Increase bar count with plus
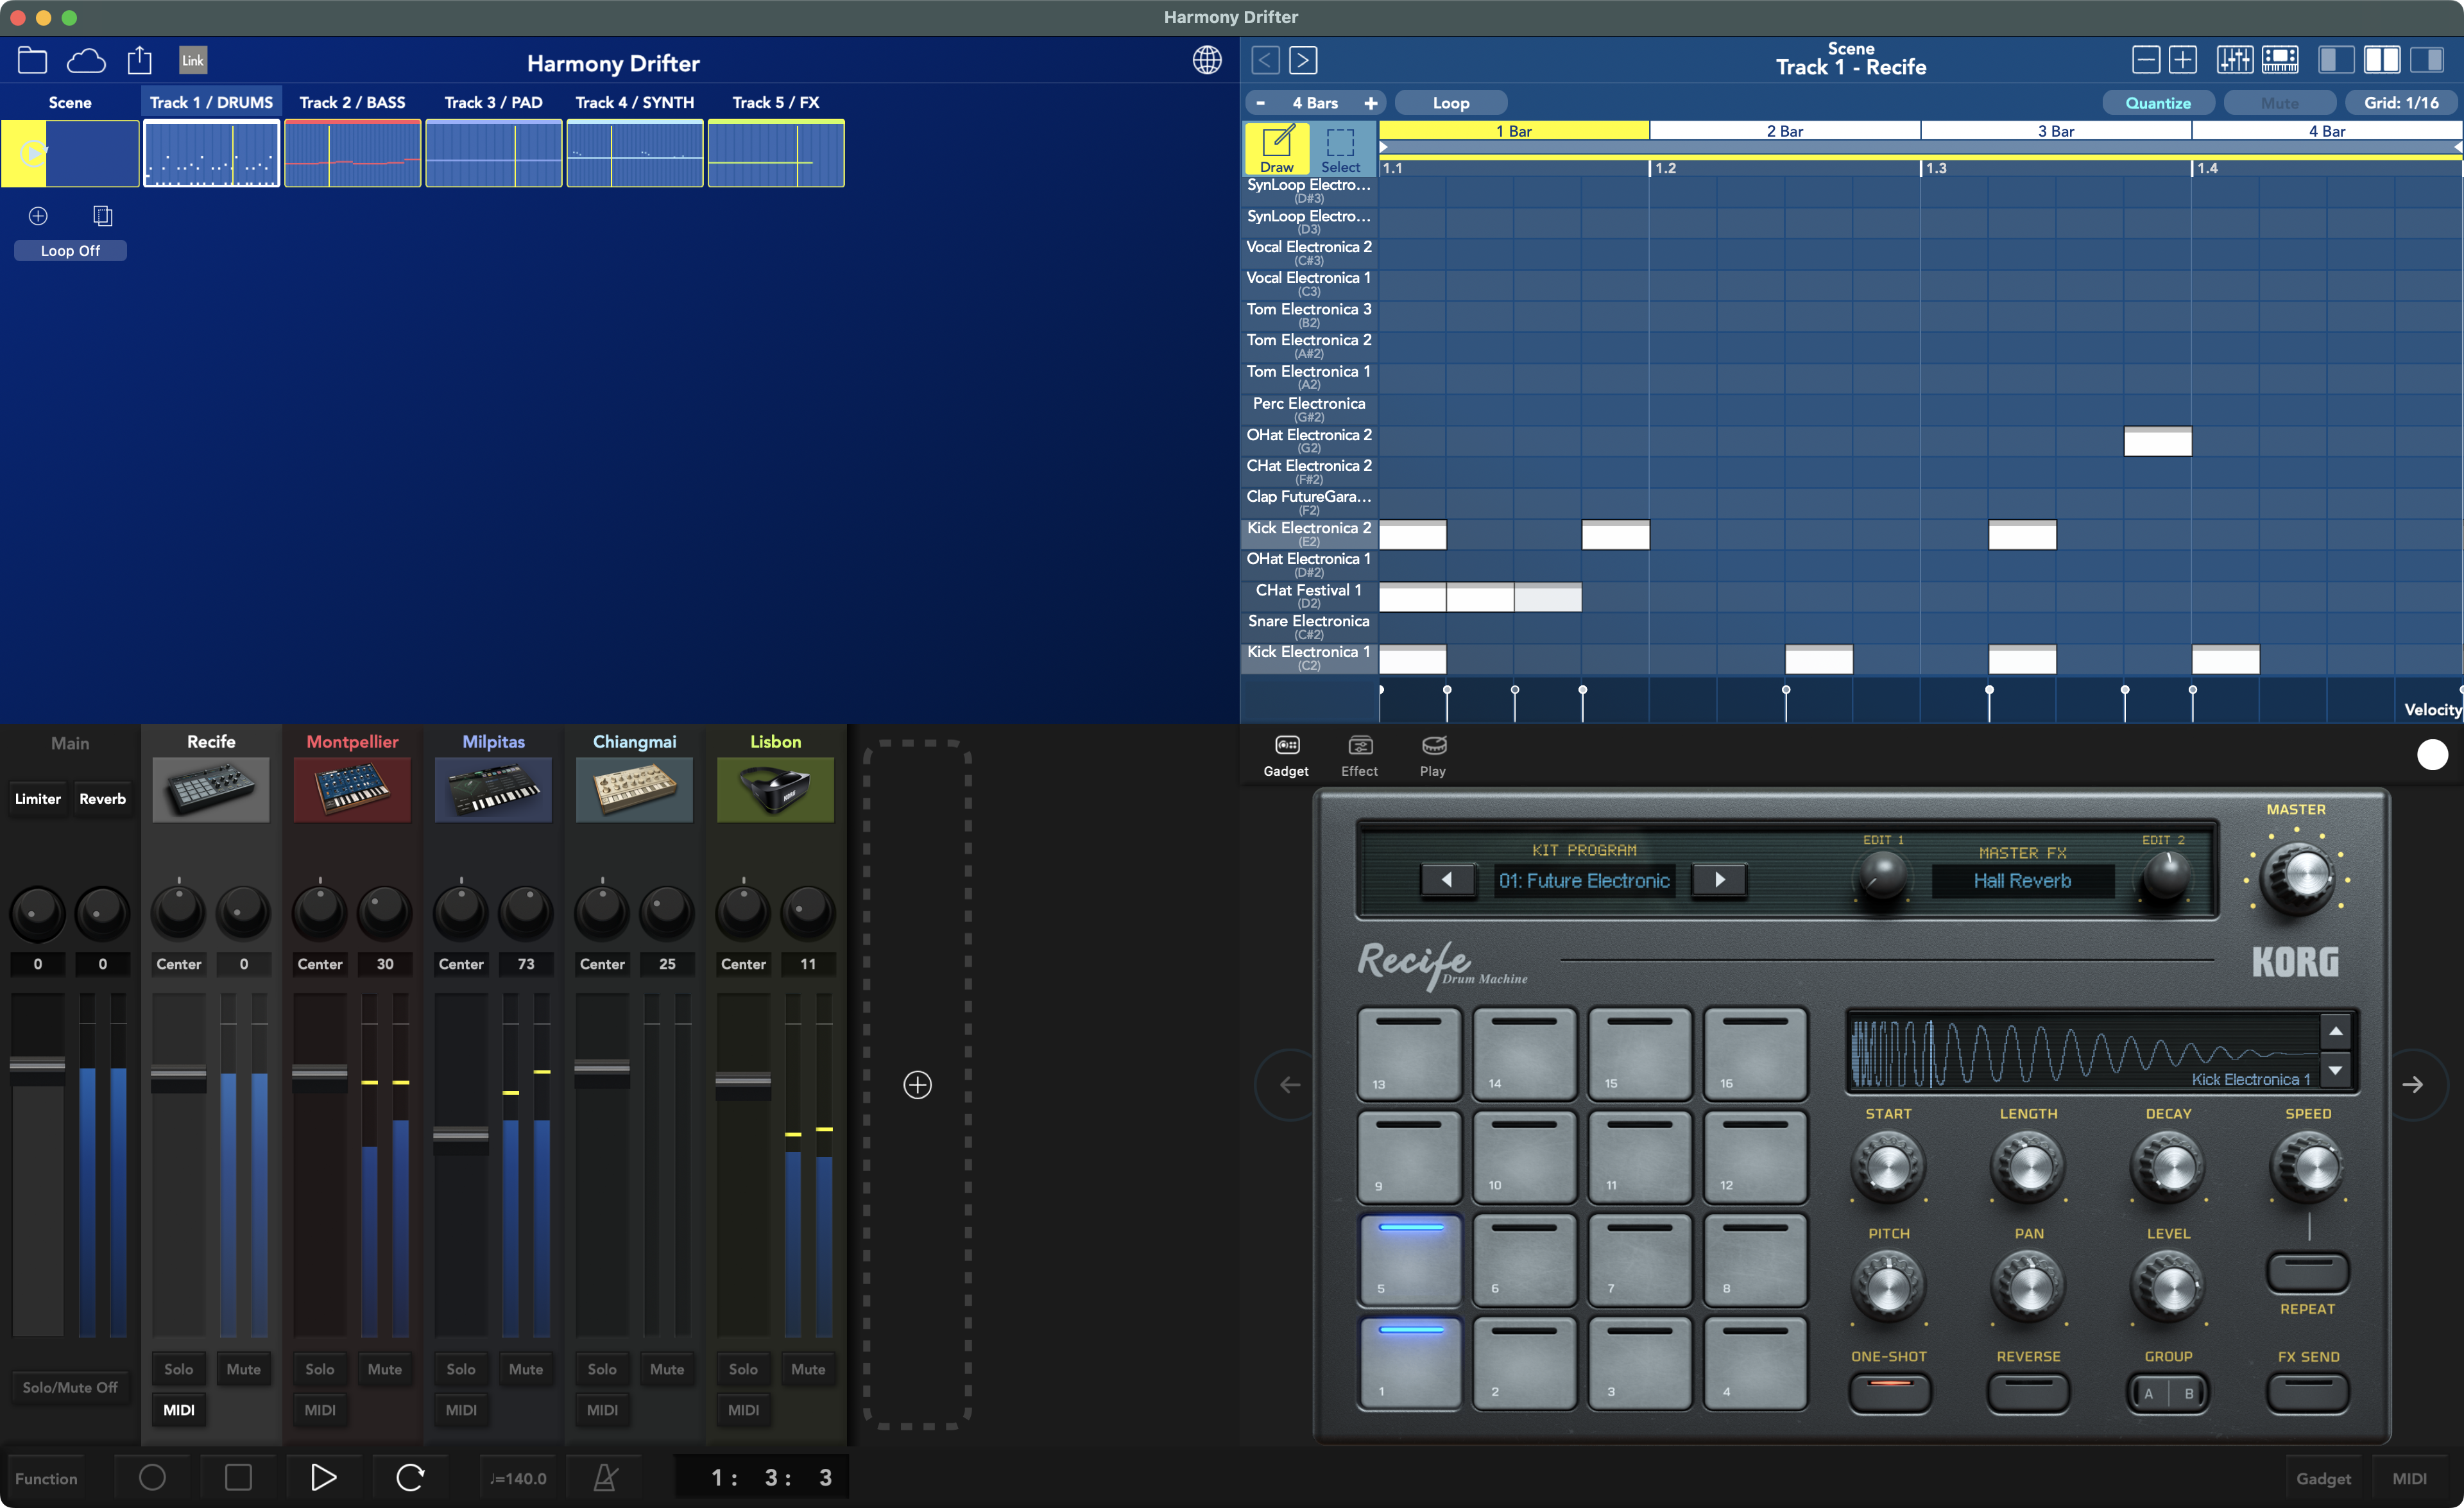Image resolution: width=2464 pixels, height=1508 pixels. tap(1370, 103)
